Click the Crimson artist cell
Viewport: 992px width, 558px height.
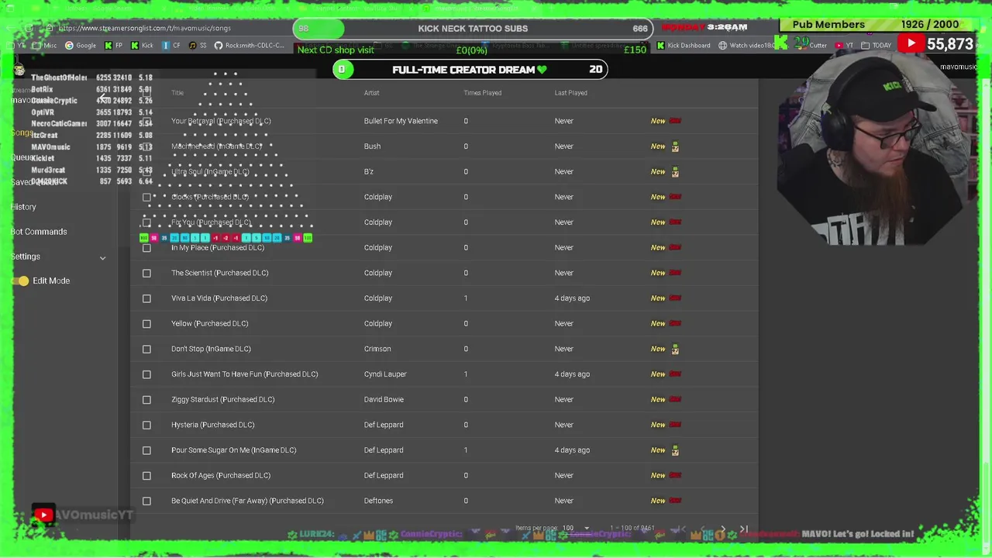377,349
